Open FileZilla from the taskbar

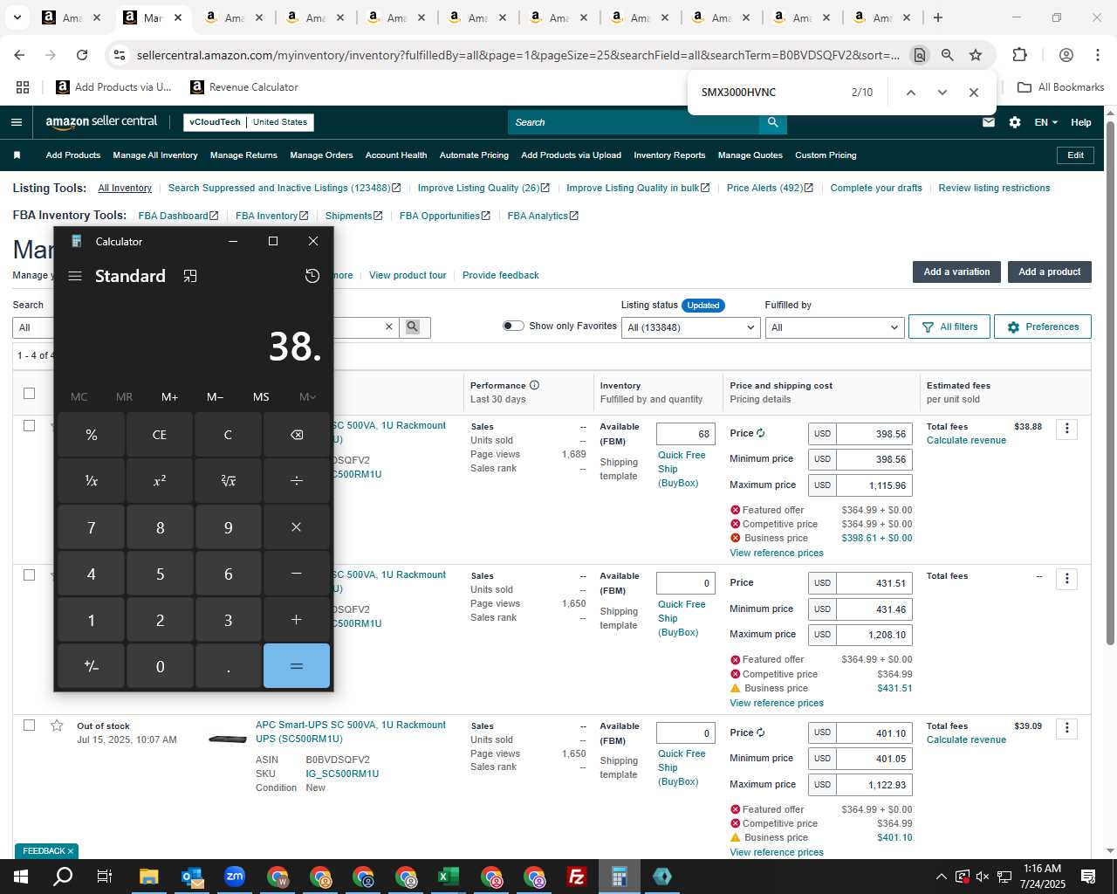(x=576, y=877)
